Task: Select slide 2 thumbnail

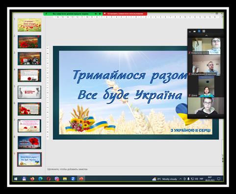Action: tap(29, 42)
